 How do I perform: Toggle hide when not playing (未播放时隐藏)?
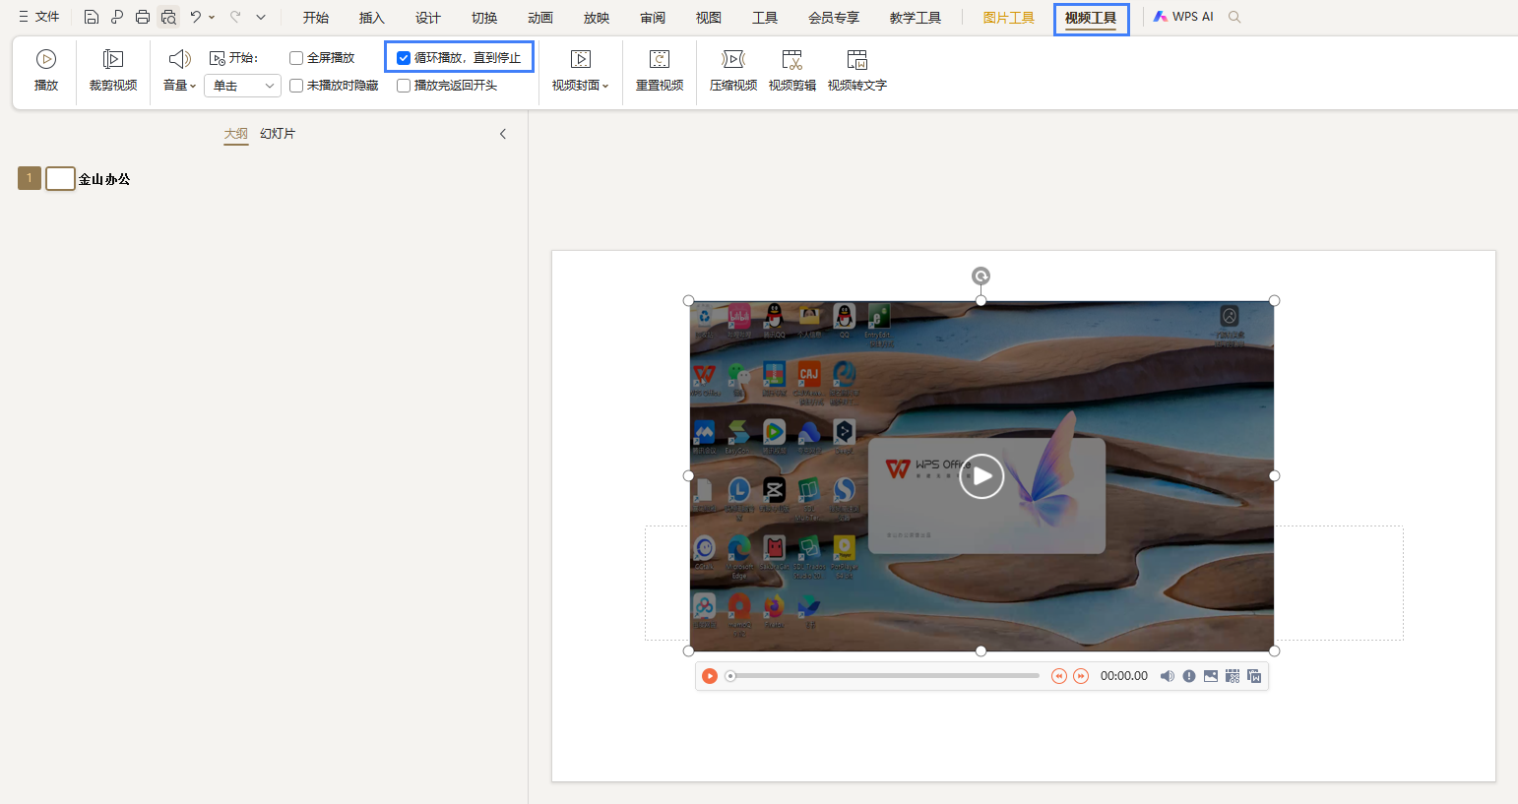(296, 86)
